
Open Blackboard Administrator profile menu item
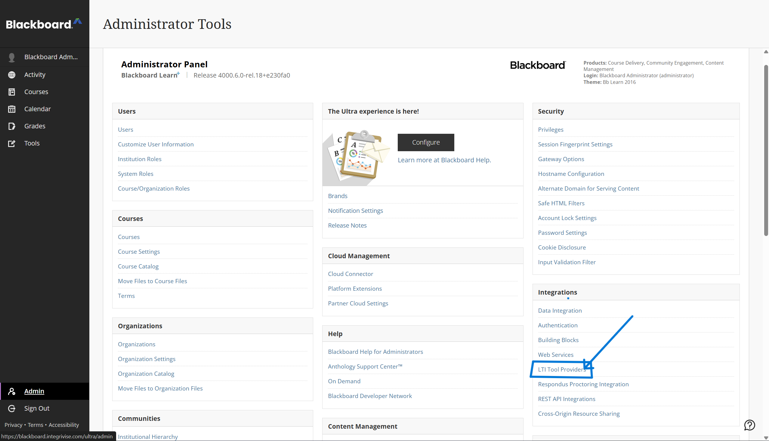[45, 57]
